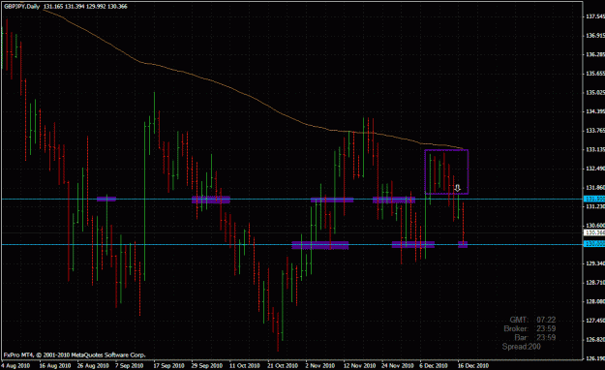The image size is (605, 370).
Task: Click the 11 Oct 2010 date label
Action: [245, 365]
